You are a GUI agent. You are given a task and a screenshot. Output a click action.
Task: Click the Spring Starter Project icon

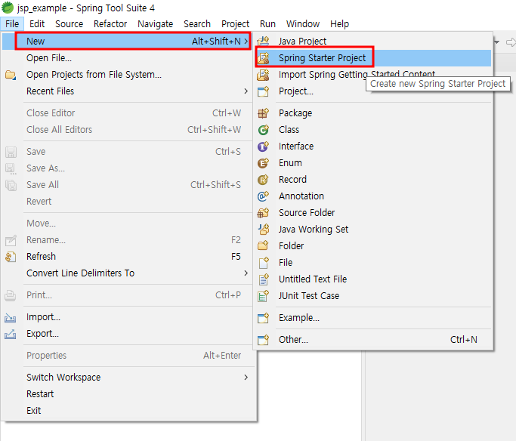(x=263, y=58)
